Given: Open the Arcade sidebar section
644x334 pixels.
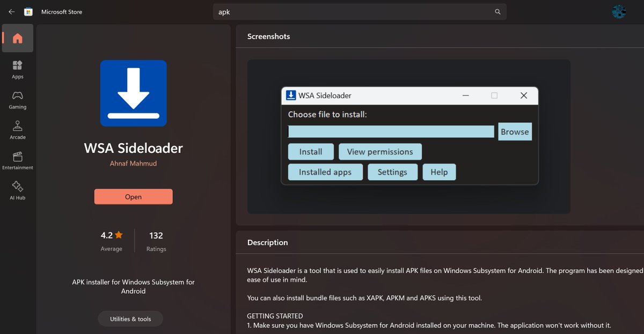Looking at the screenshot, I should (x=18, y=130).
